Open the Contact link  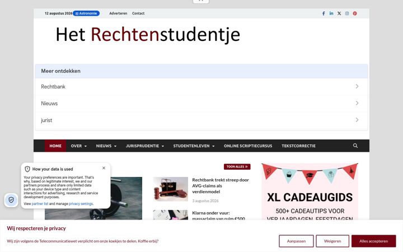point(138,13)
